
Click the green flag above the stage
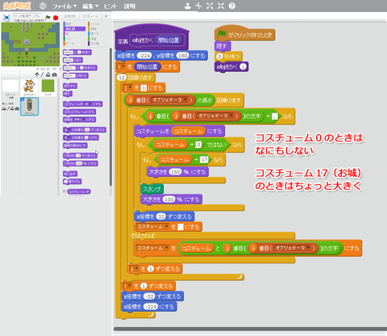[48, 18]
